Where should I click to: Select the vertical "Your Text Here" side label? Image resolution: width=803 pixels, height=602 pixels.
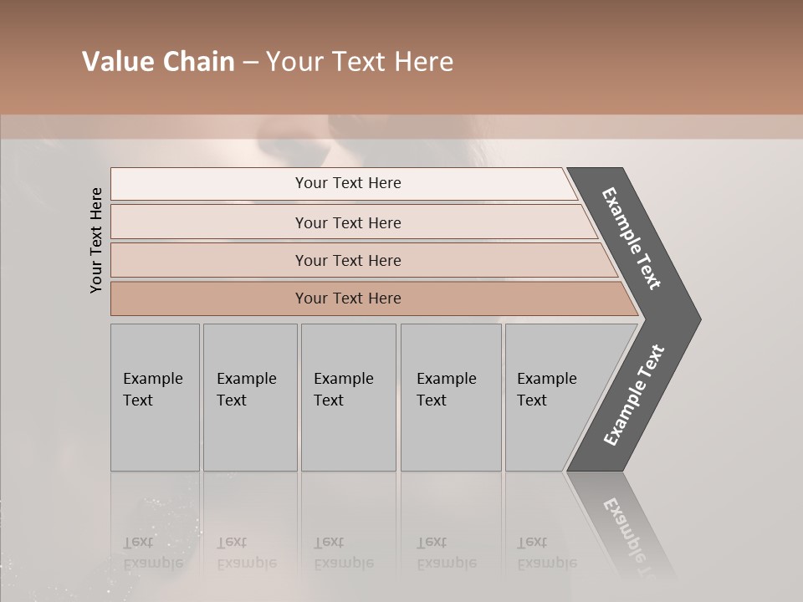click(x=96, y=240)
